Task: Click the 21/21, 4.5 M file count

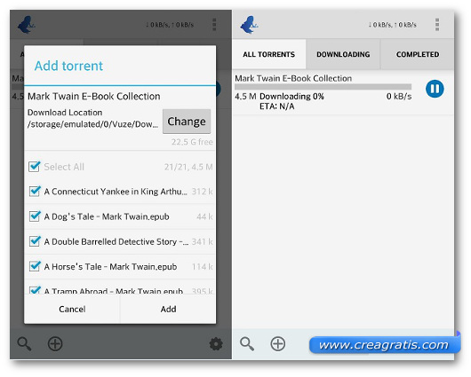Action: tap(188, 167)
